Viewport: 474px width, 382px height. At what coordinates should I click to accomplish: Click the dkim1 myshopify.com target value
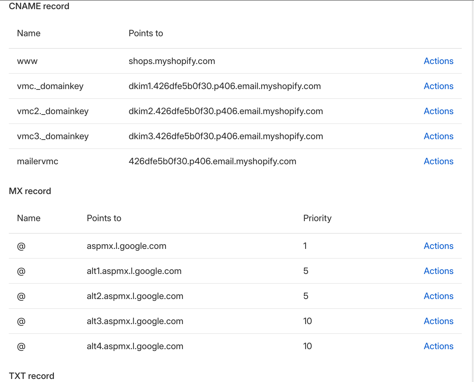224,86
